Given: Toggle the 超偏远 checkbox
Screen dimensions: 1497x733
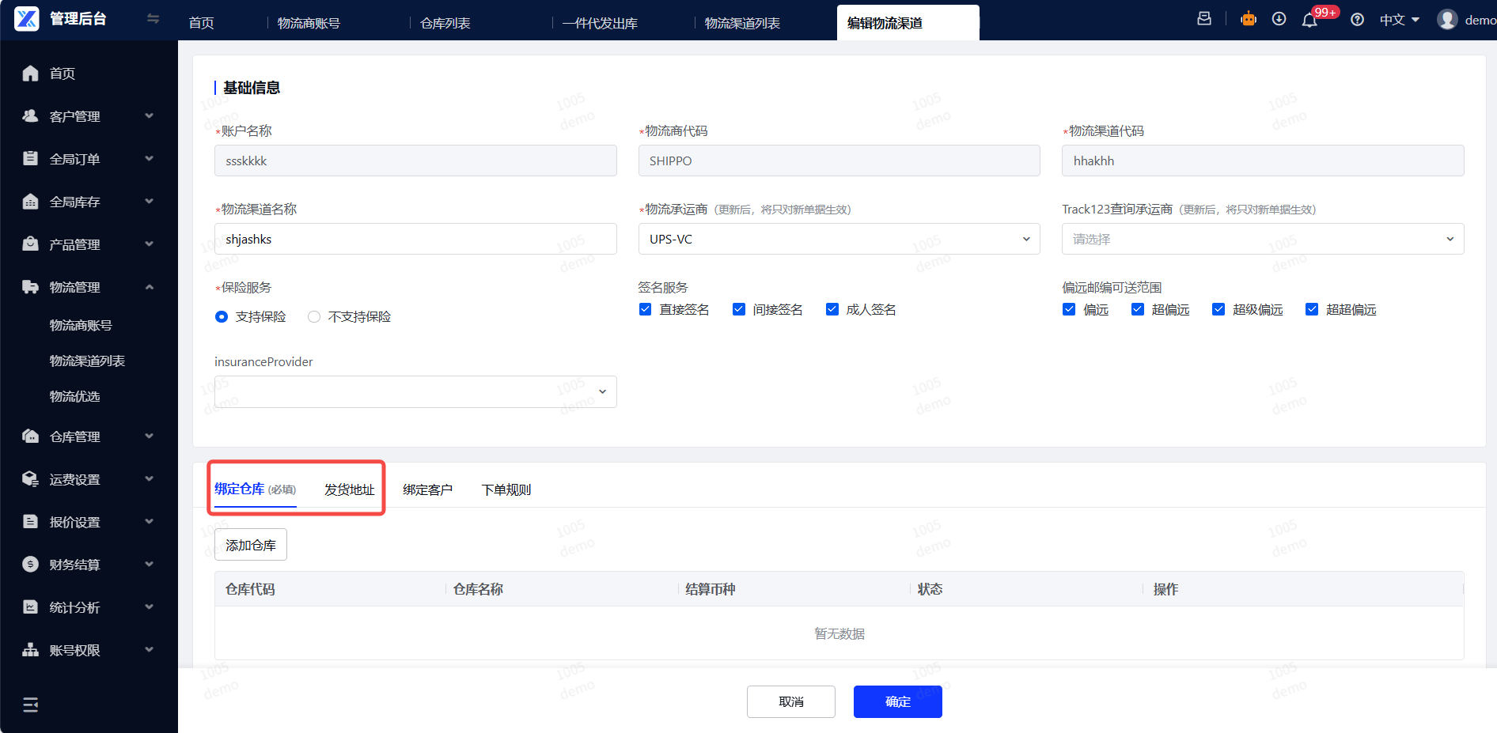Looking at the screenshot, I should 1138,309.
